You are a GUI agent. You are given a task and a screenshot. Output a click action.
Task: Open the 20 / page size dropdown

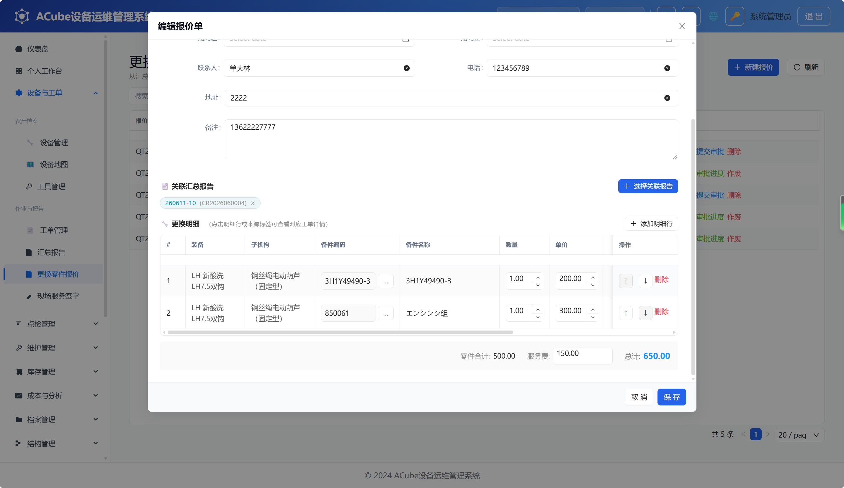coord(799,435)
